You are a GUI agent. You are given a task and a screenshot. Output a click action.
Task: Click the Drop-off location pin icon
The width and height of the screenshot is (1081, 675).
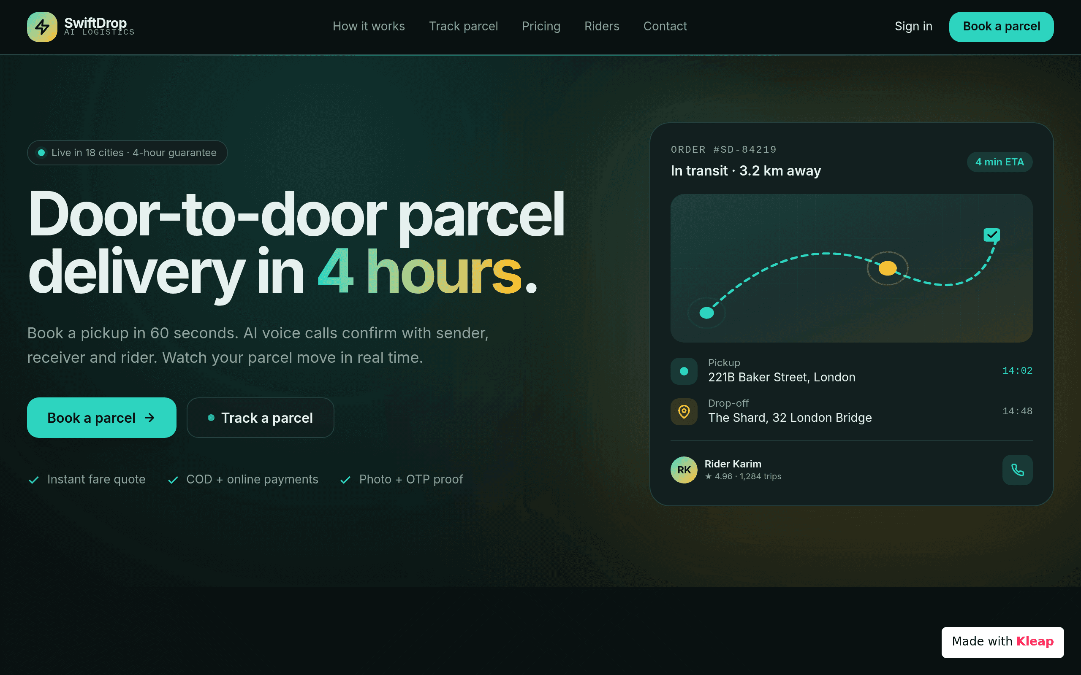click(x=684, y=411)
